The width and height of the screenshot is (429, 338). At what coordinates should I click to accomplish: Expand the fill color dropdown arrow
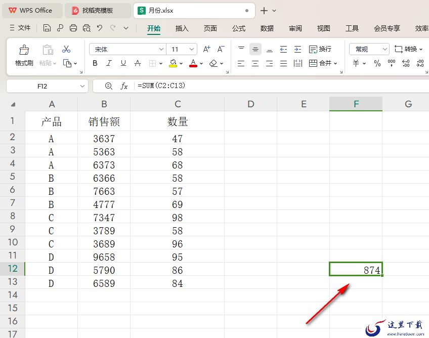coord(181,63)
